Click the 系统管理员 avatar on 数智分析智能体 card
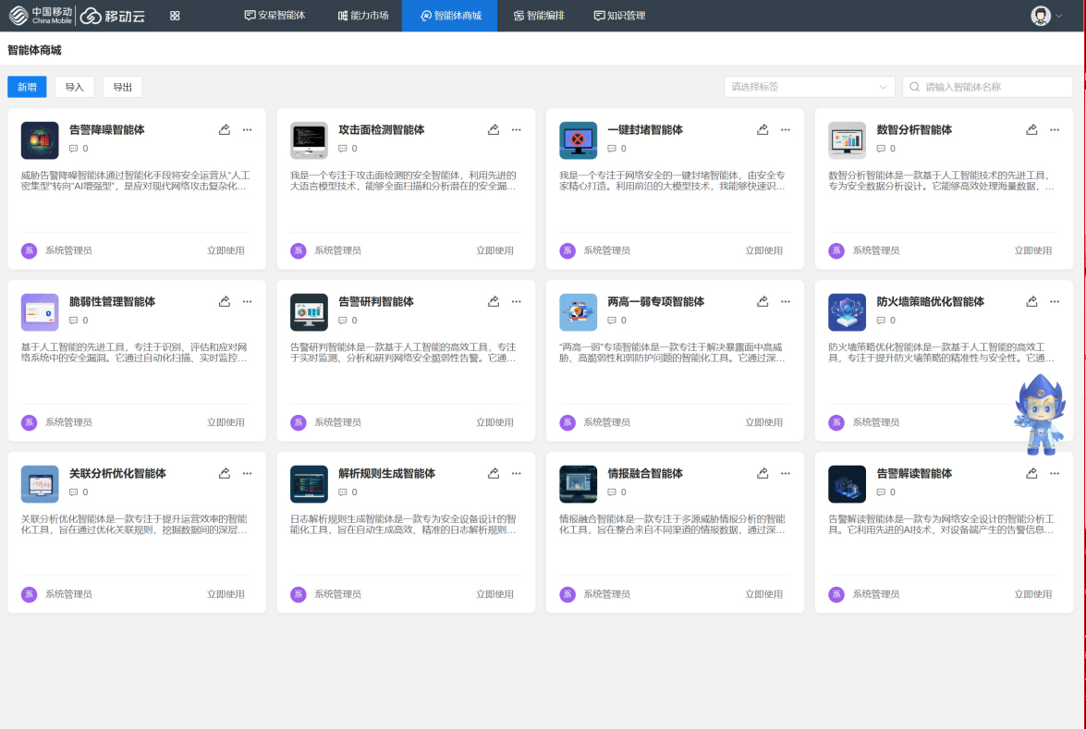The height and width of the screenshot is (729, 1086). coord(836,249)
